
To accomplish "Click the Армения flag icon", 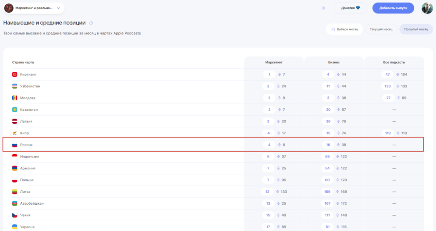I will click(x=15, y=168).
